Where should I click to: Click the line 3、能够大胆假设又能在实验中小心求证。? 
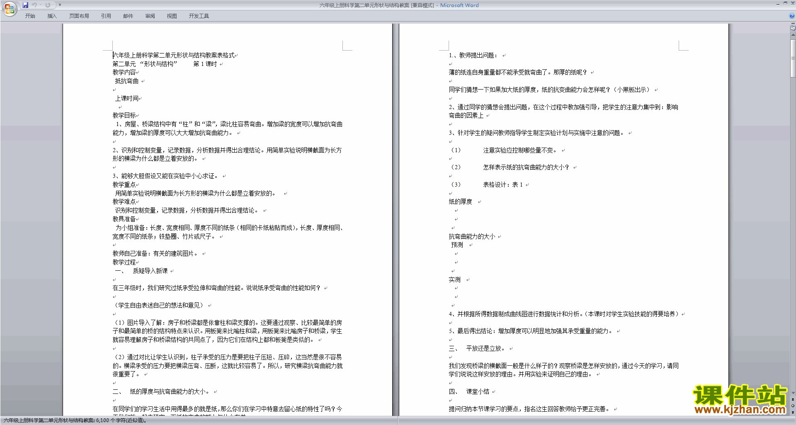point(166,176)
